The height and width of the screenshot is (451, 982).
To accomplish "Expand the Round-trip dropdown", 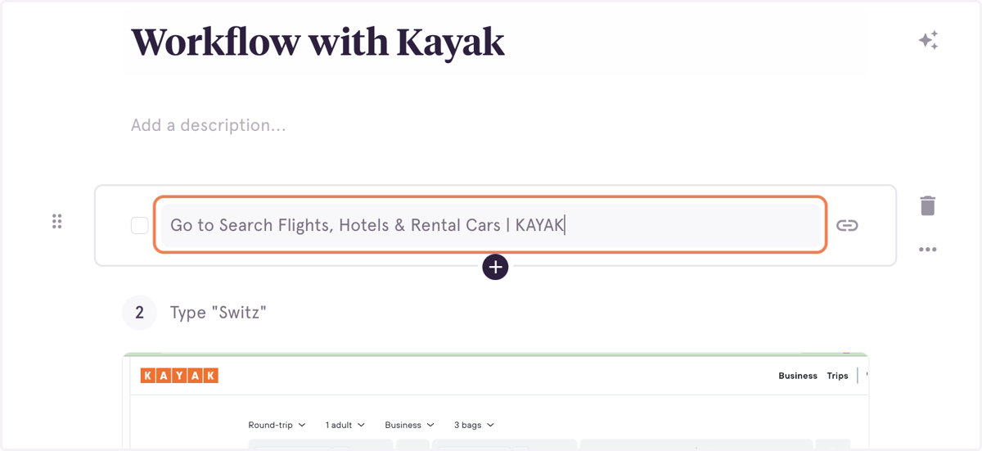I will (x=277, y=425).
